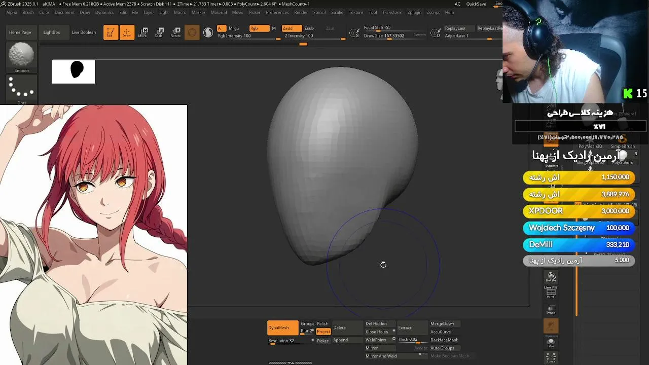Adjust the DynaMesh Resolution slider
The width and height of the screenshot is (649, 365).
pos(291,341)
